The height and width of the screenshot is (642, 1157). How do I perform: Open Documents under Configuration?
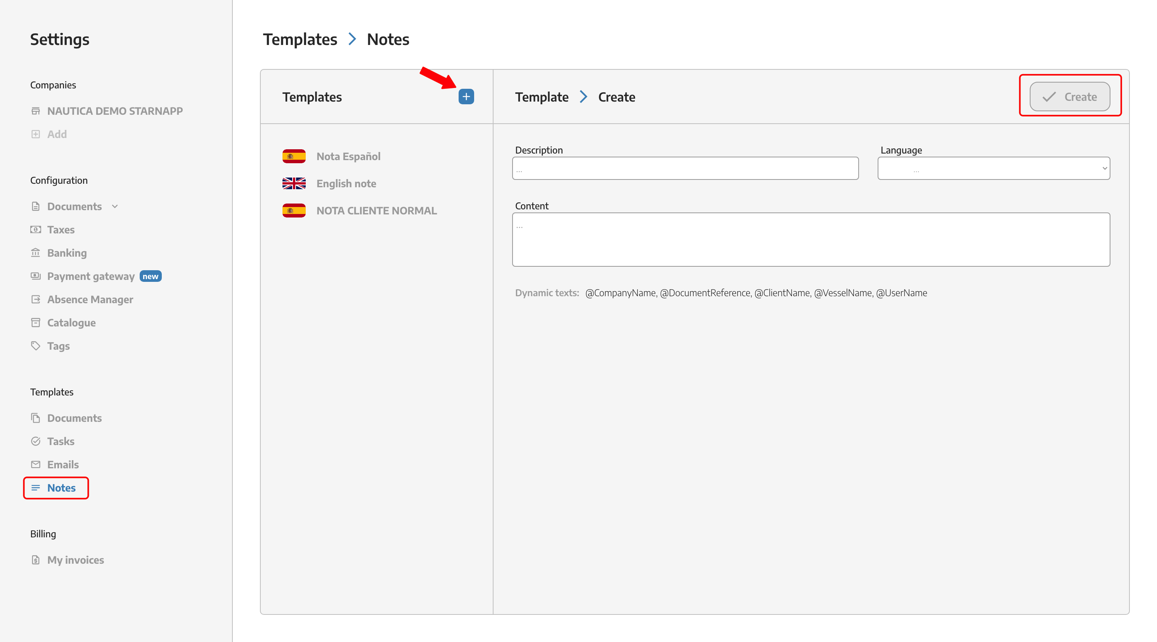[x=74, y=206]
